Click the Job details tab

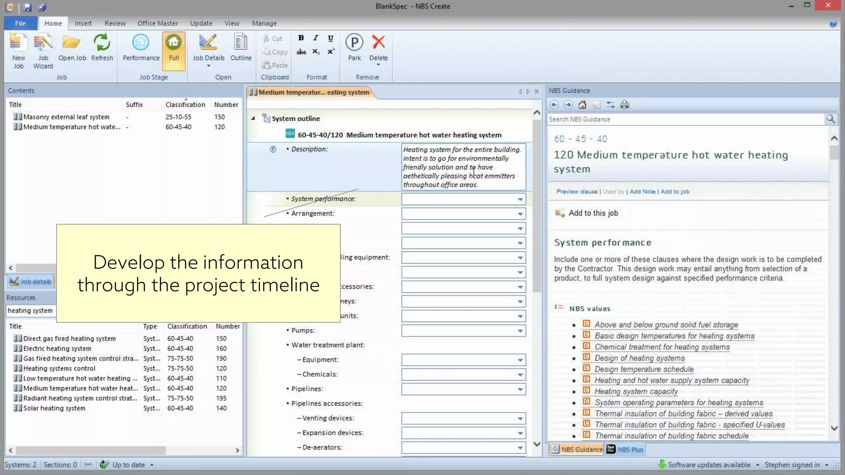pos(31,282)
